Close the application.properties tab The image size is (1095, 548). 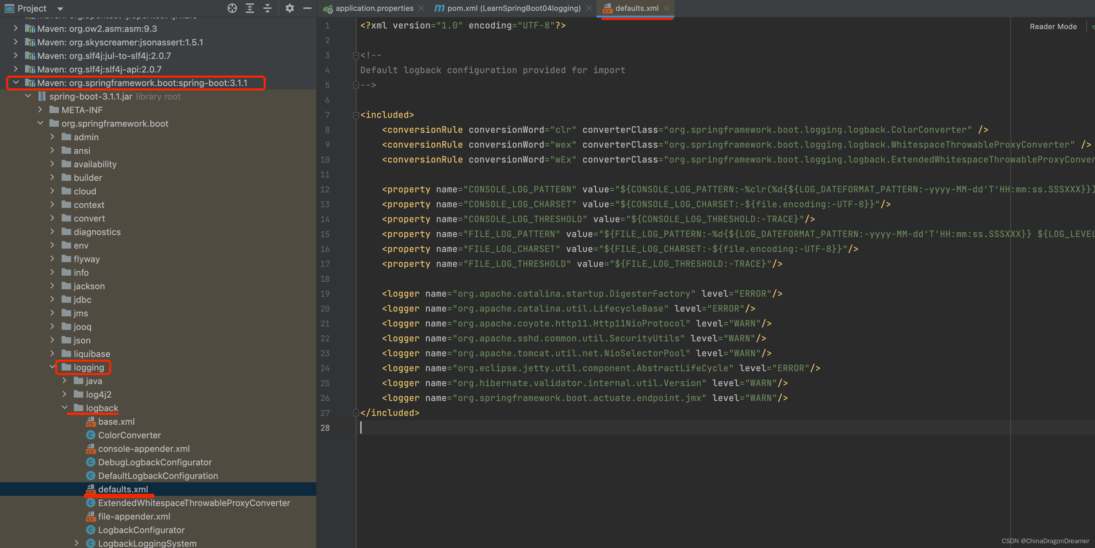(421, 8)
